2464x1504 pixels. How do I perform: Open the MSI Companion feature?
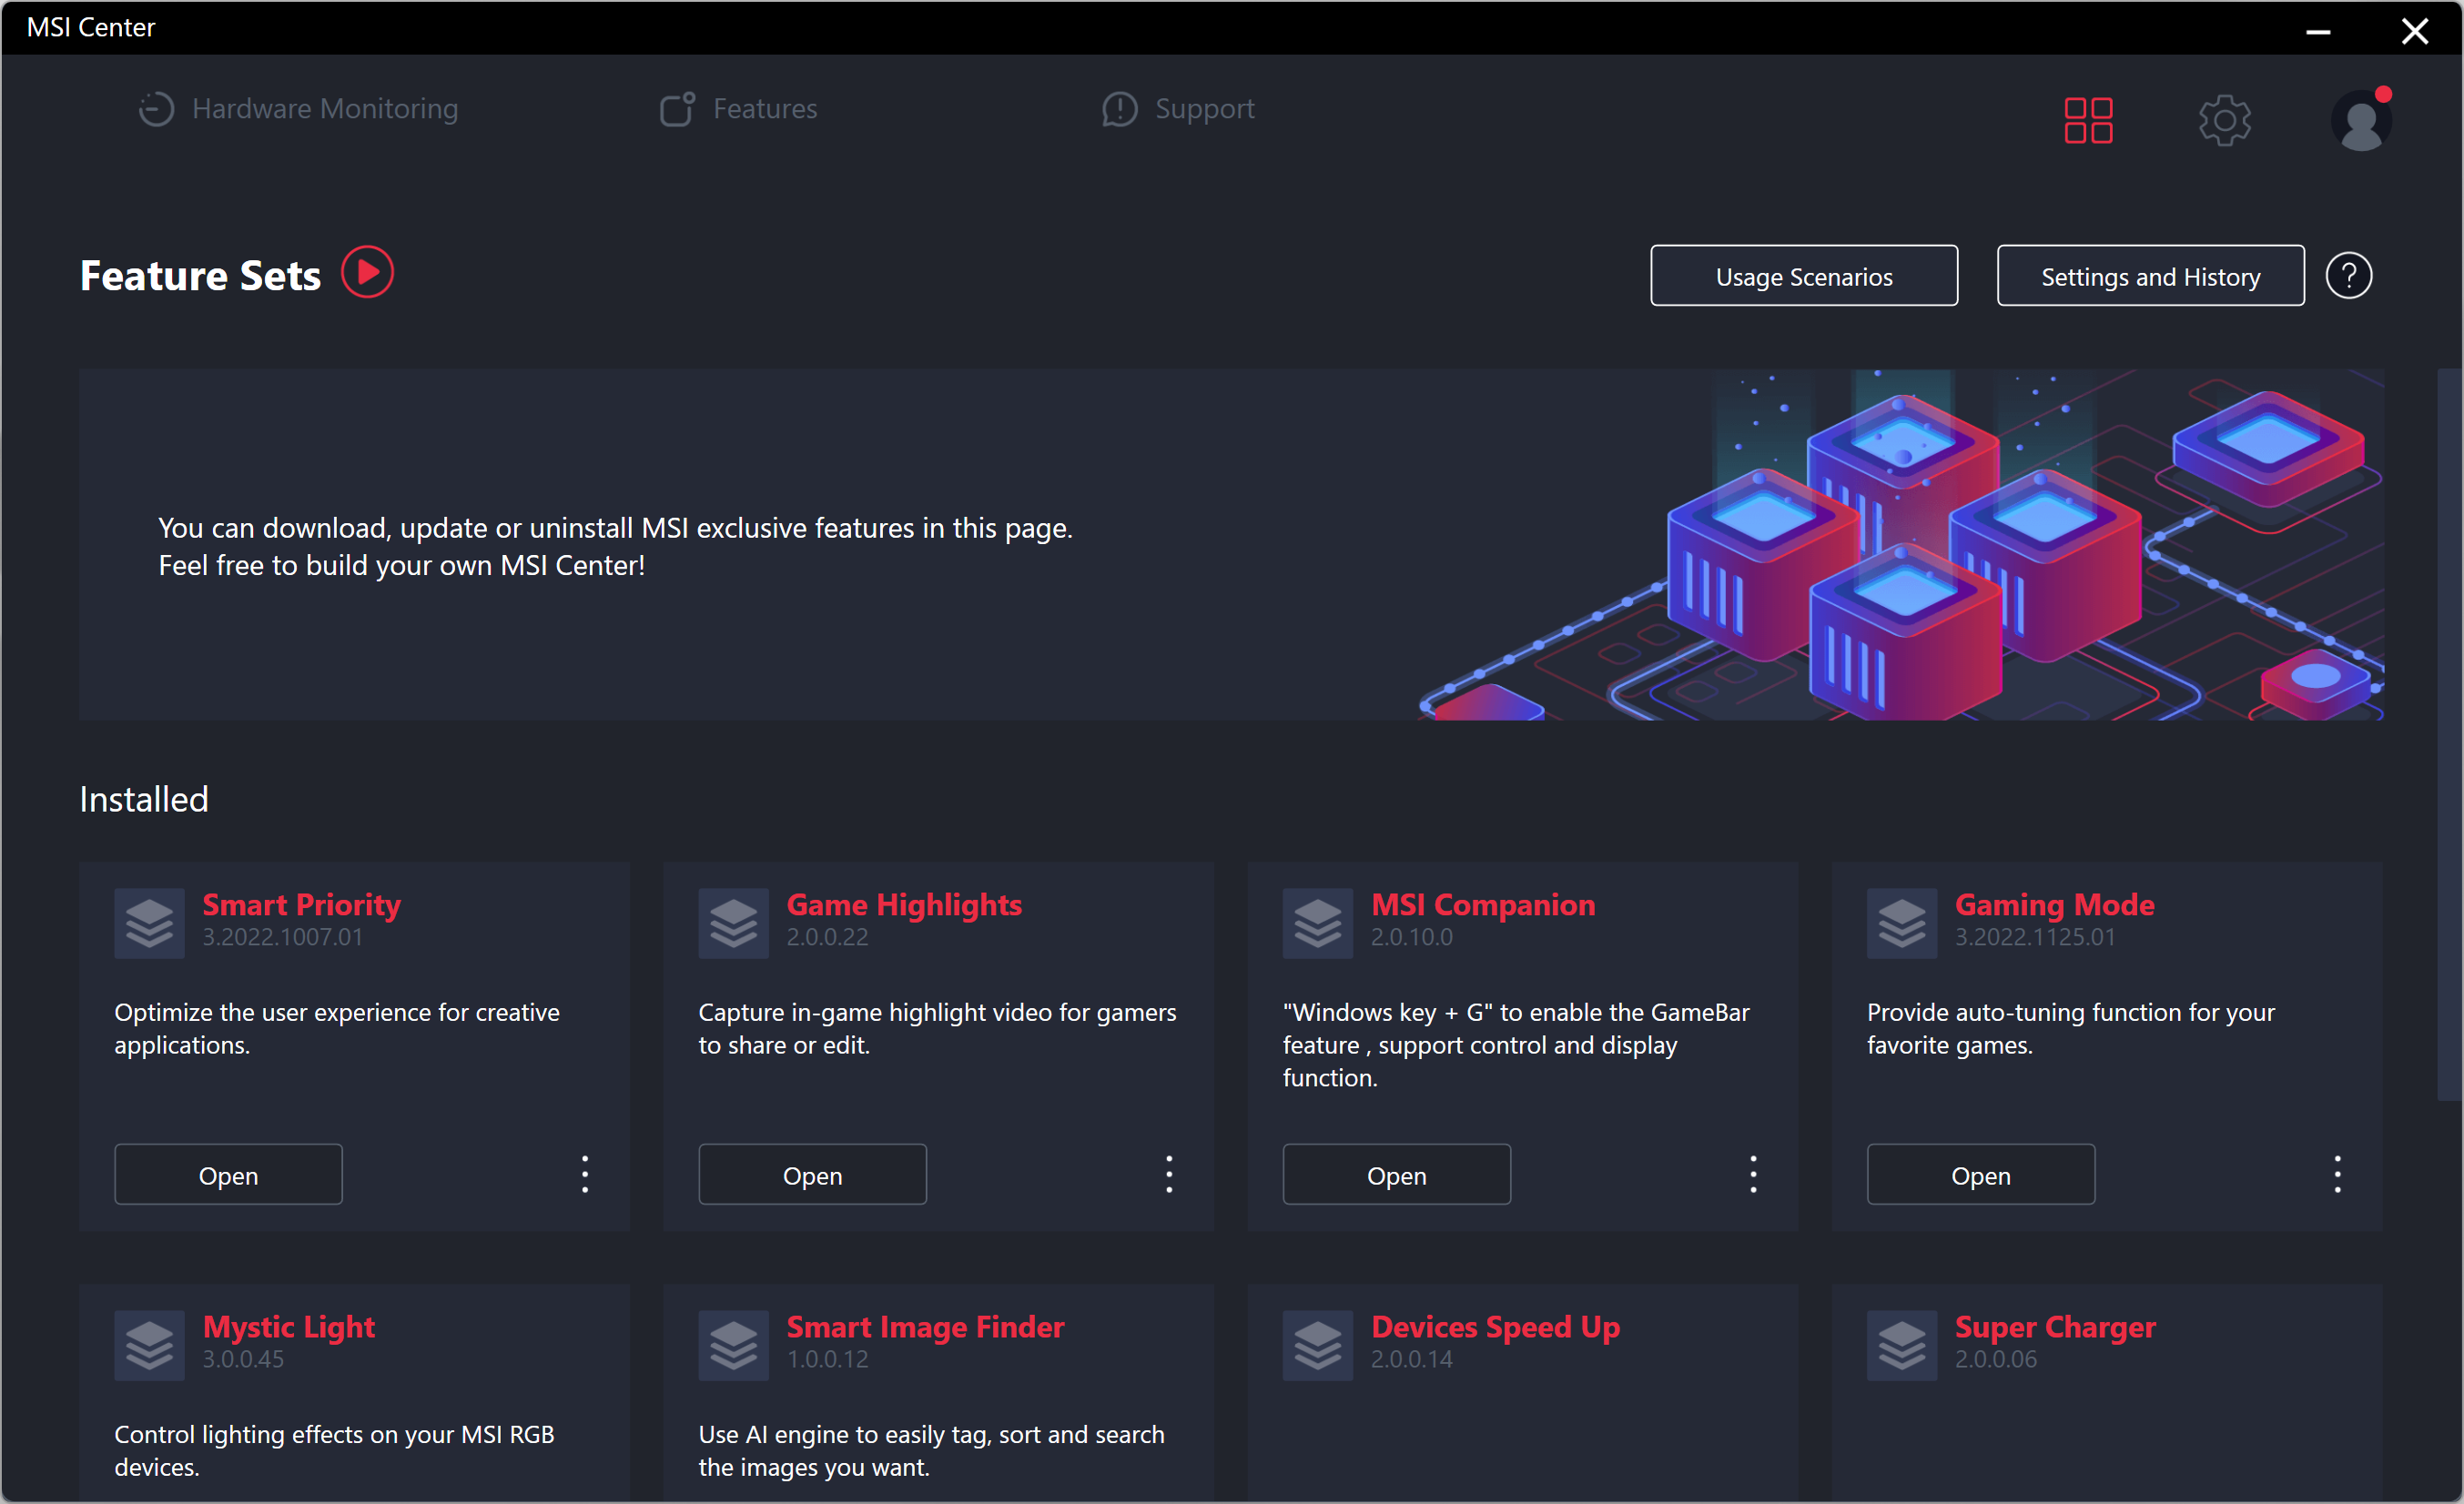1396,1176
